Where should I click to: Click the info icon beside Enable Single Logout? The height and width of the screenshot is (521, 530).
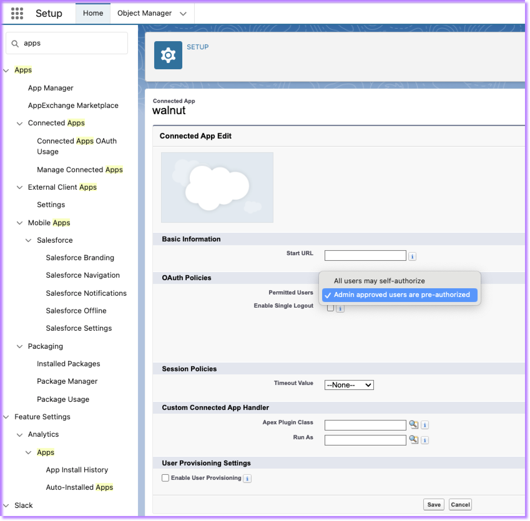[x=340, y=309]
